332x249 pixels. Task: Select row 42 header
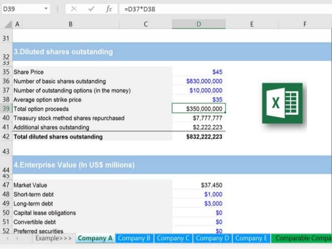point(6,137)
